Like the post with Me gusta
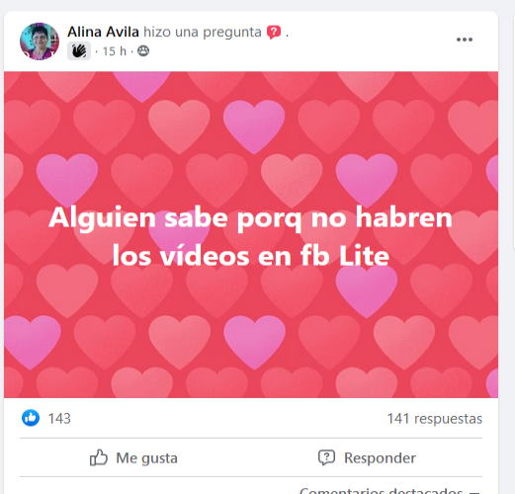 click(133, 457)
